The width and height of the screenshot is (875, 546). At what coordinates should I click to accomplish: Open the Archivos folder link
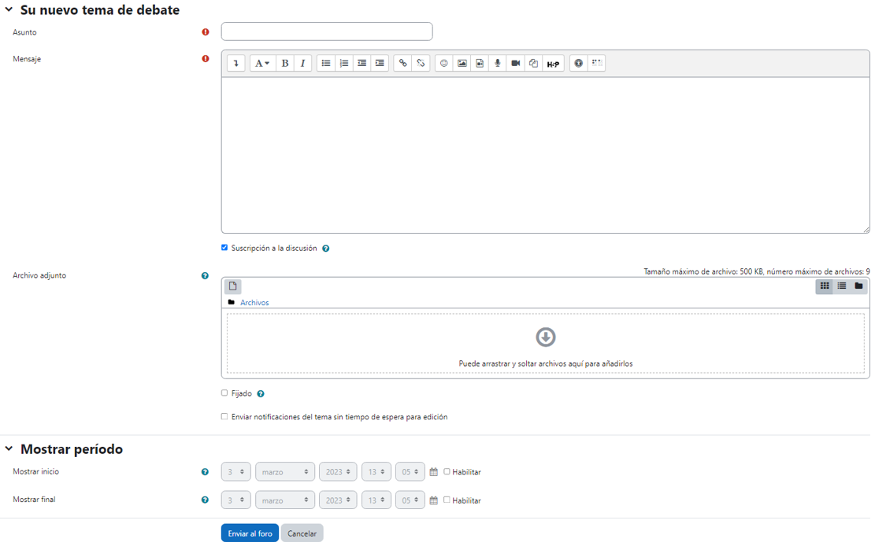pyautogui.click(x=254, y=303)
